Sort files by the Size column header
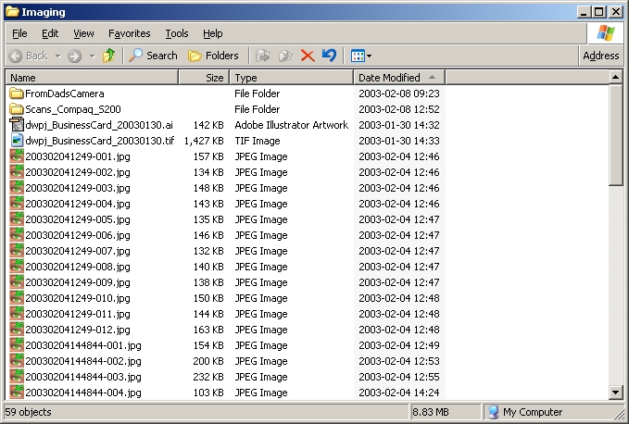Screen dimensions: 629x424 pyautogui.click(x=214, y=78)
